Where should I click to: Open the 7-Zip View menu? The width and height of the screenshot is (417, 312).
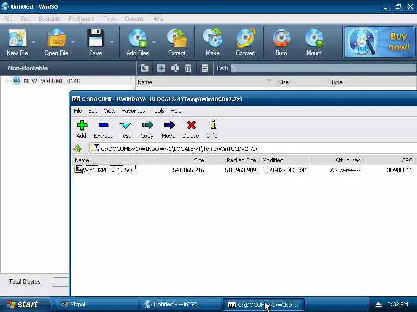point(109,111)
